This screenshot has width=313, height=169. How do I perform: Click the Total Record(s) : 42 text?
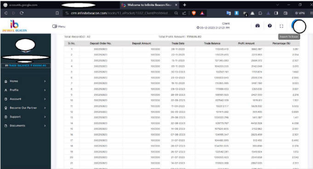[x=77, y=37]
